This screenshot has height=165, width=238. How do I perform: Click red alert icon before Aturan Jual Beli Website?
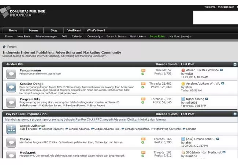[x=183, y=70]
